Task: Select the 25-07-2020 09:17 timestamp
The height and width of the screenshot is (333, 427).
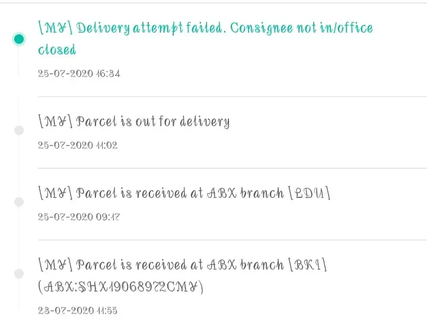Action: coord(79,217)
